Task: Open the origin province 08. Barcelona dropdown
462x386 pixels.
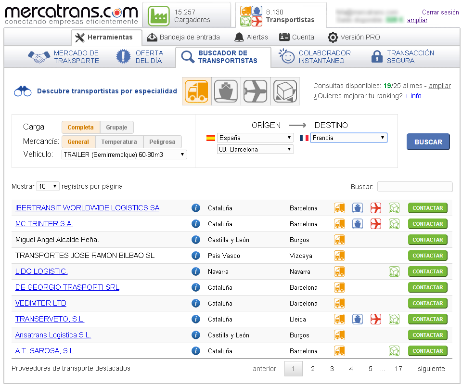Action: [256, 149]
